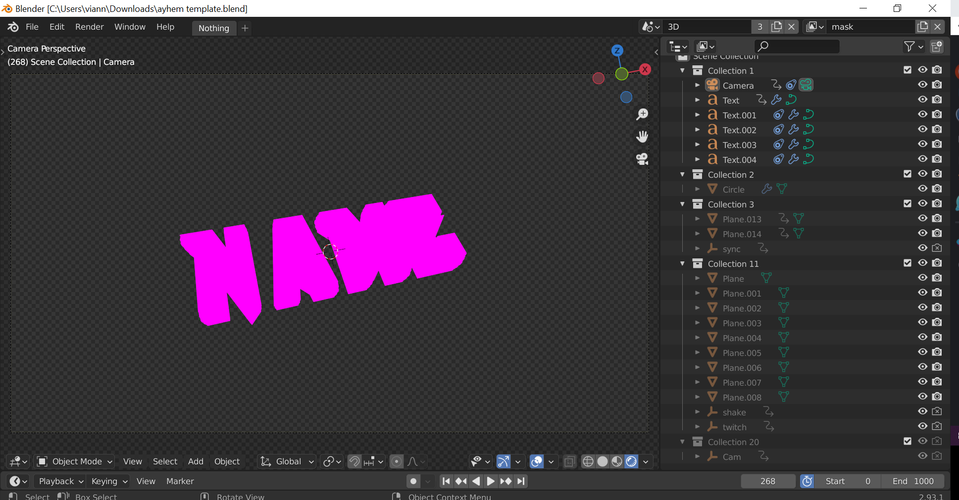Add a new workspace with plus button
Viewport: 959px width, 500px height.
tap(245, 28)
